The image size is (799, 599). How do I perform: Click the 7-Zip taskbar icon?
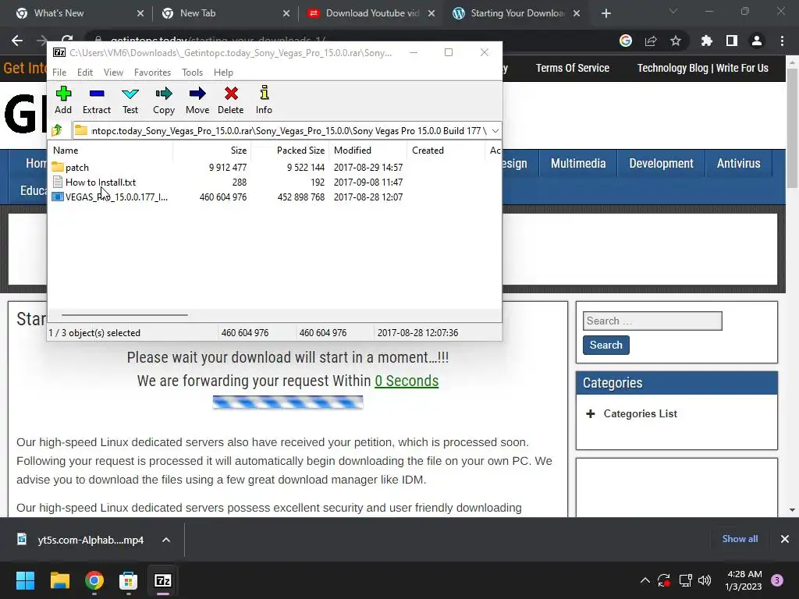point(163,580)
